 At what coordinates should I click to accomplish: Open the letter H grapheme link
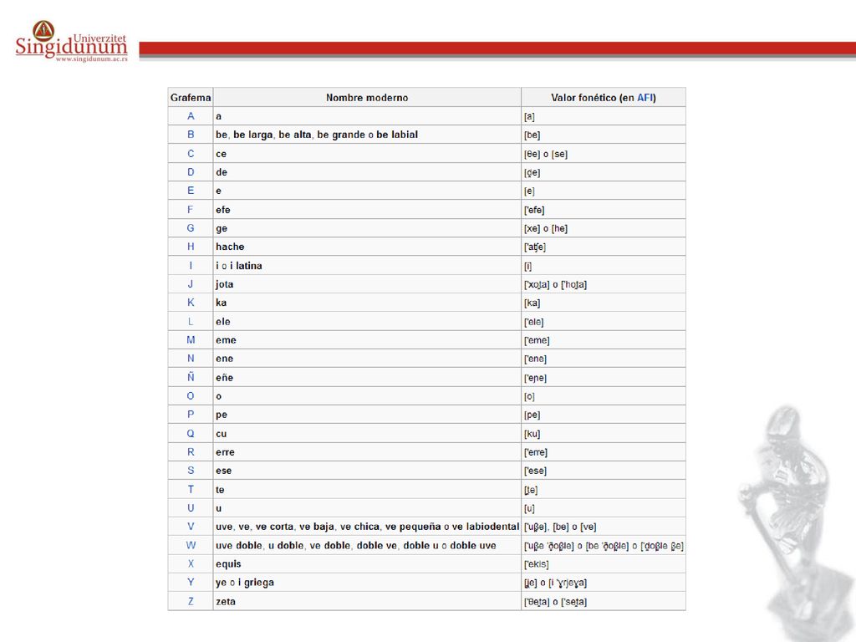191,247
